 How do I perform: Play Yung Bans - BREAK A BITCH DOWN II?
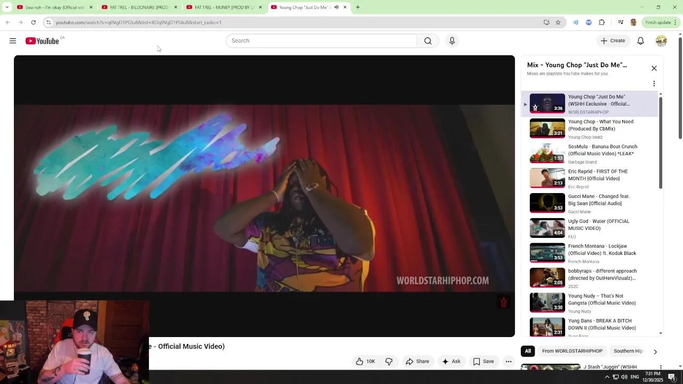point(590,327)
